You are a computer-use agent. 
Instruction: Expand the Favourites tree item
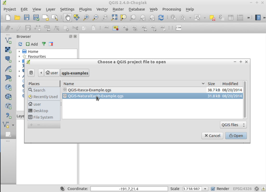(19, 56)
